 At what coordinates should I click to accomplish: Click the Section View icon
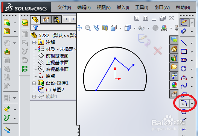tap(105, 28)
